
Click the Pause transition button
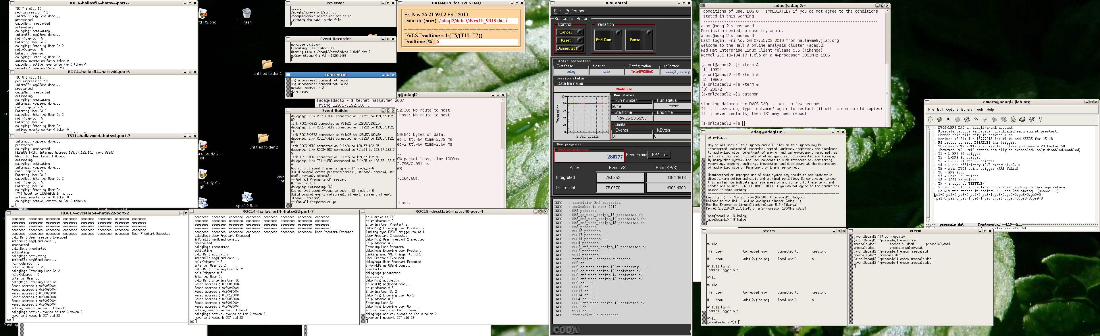[x=639, y=40]
